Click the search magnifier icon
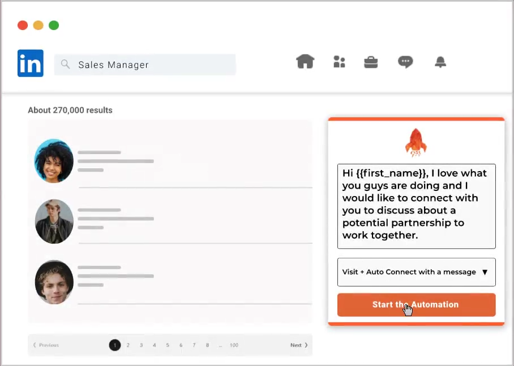This screenshot has width=514, height=366. [x=65, y=65]
